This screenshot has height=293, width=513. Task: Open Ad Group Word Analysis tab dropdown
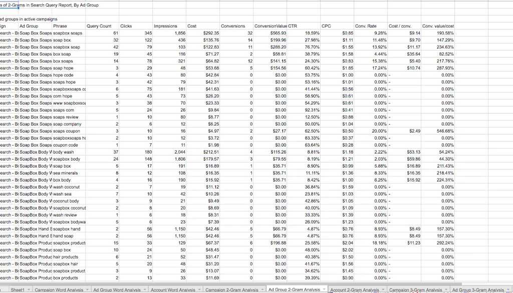tap(145, 289)
